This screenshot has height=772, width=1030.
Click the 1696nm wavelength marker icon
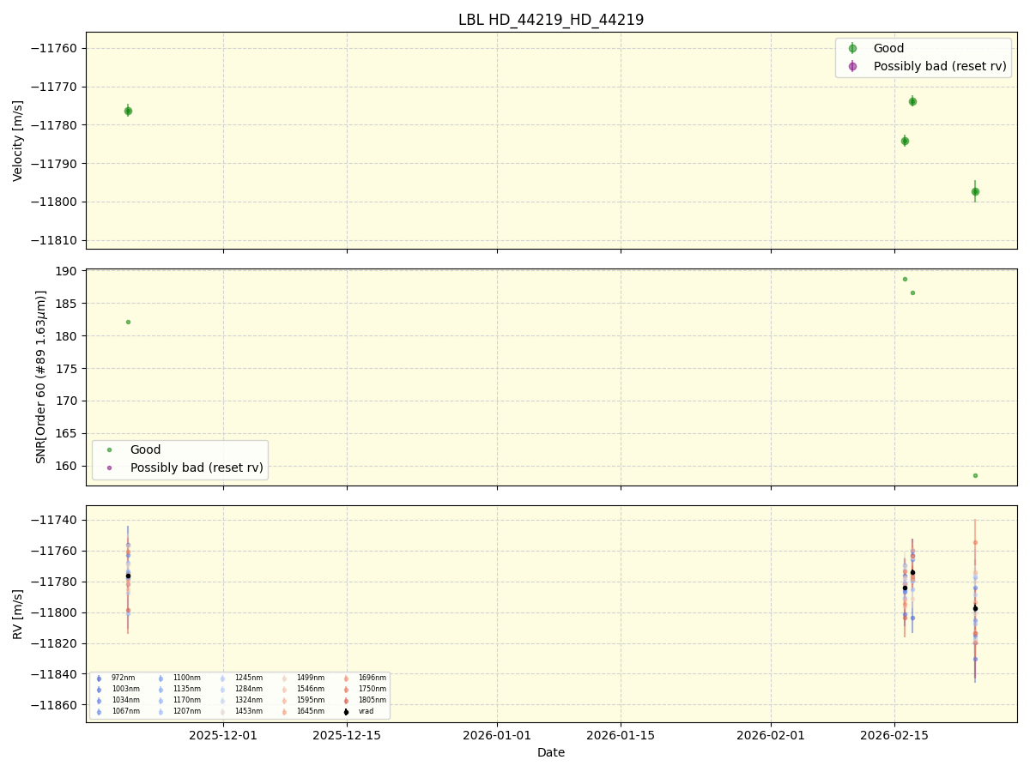pos(346,678)
